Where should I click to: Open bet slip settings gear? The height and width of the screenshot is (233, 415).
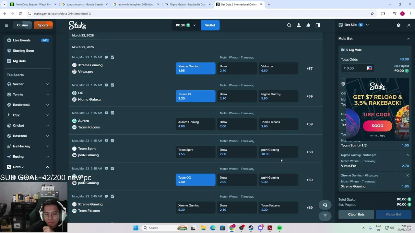(x=398, y=25)
